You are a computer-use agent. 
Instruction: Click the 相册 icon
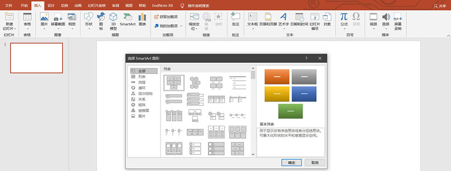point(72,16)
